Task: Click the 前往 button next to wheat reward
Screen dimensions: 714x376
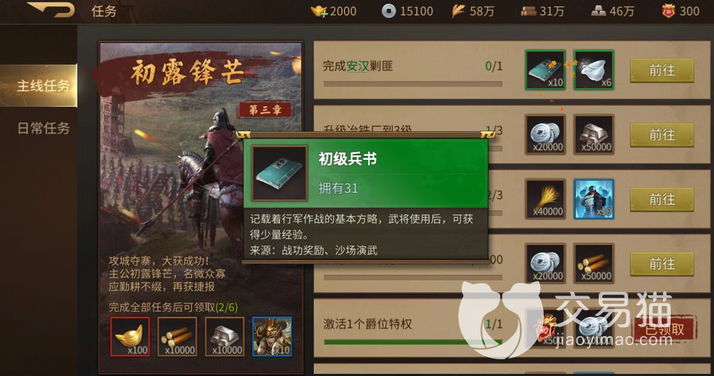Action: click(662, 199)
